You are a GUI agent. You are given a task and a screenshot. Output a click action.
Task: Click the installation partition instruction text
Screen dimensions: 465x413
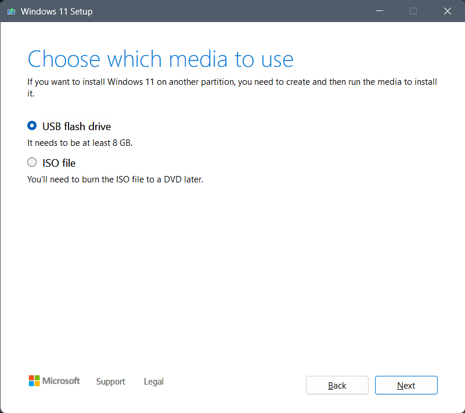click(232, 82)
